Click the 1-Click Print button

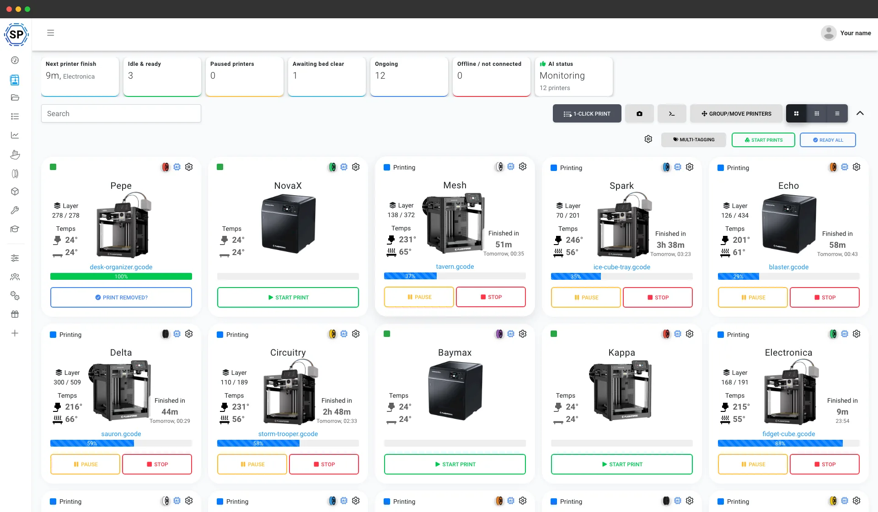[x=587, y=113]
